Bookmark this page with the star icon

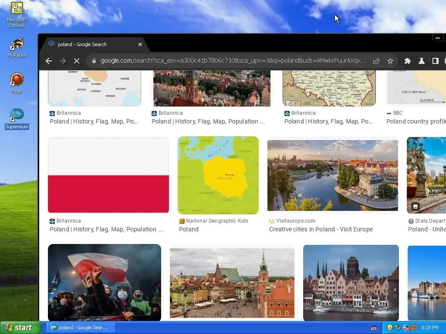point(390,61)
